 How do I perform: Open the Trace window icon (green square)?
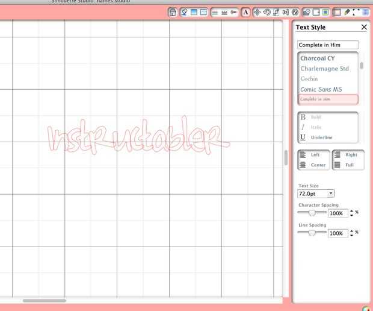(325, 12)
